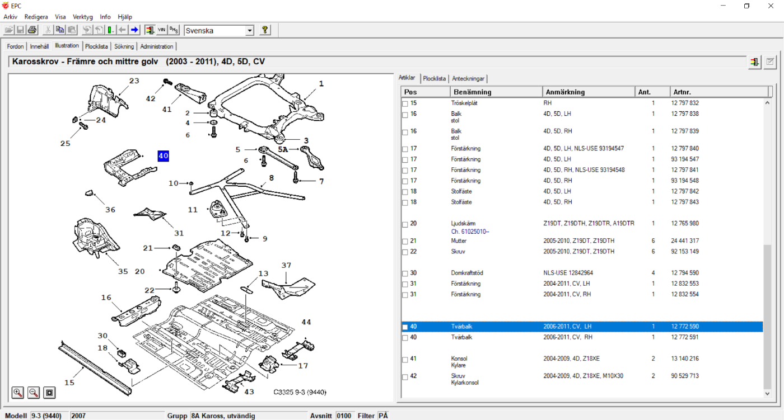The width and height of the screenshot is (784, 420).
Task: Fit illustration to window icon
Action: (49, 392)
